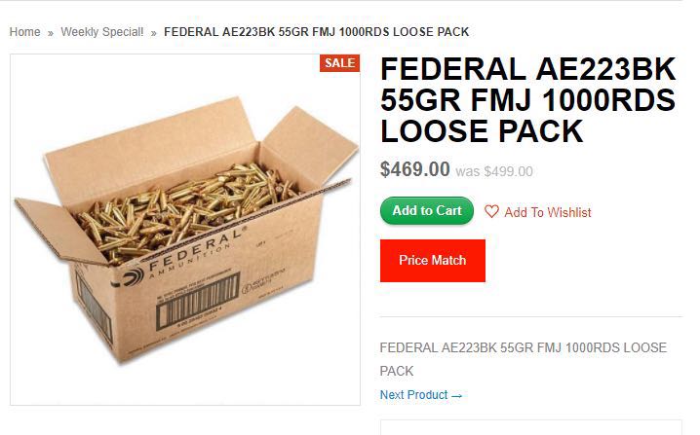Image resolution: width=700 pixels, height=435 pixels.
Task: Click the $469.00 sale price
Action: (x=414, y=169)
